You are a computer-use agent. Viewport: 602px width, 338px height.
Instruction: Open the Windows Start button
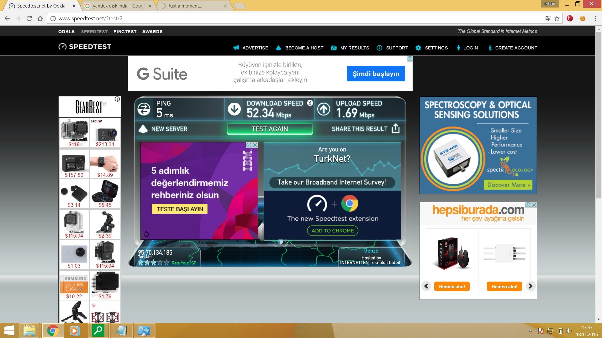[9, 331]
